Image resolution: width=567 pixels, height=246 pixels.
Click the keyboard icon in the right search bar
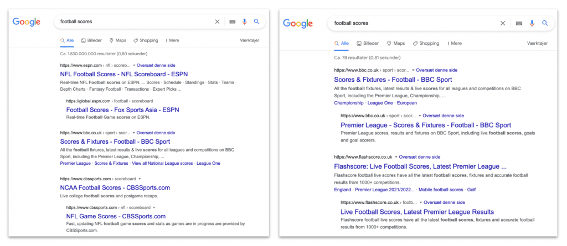click(519, 23)
